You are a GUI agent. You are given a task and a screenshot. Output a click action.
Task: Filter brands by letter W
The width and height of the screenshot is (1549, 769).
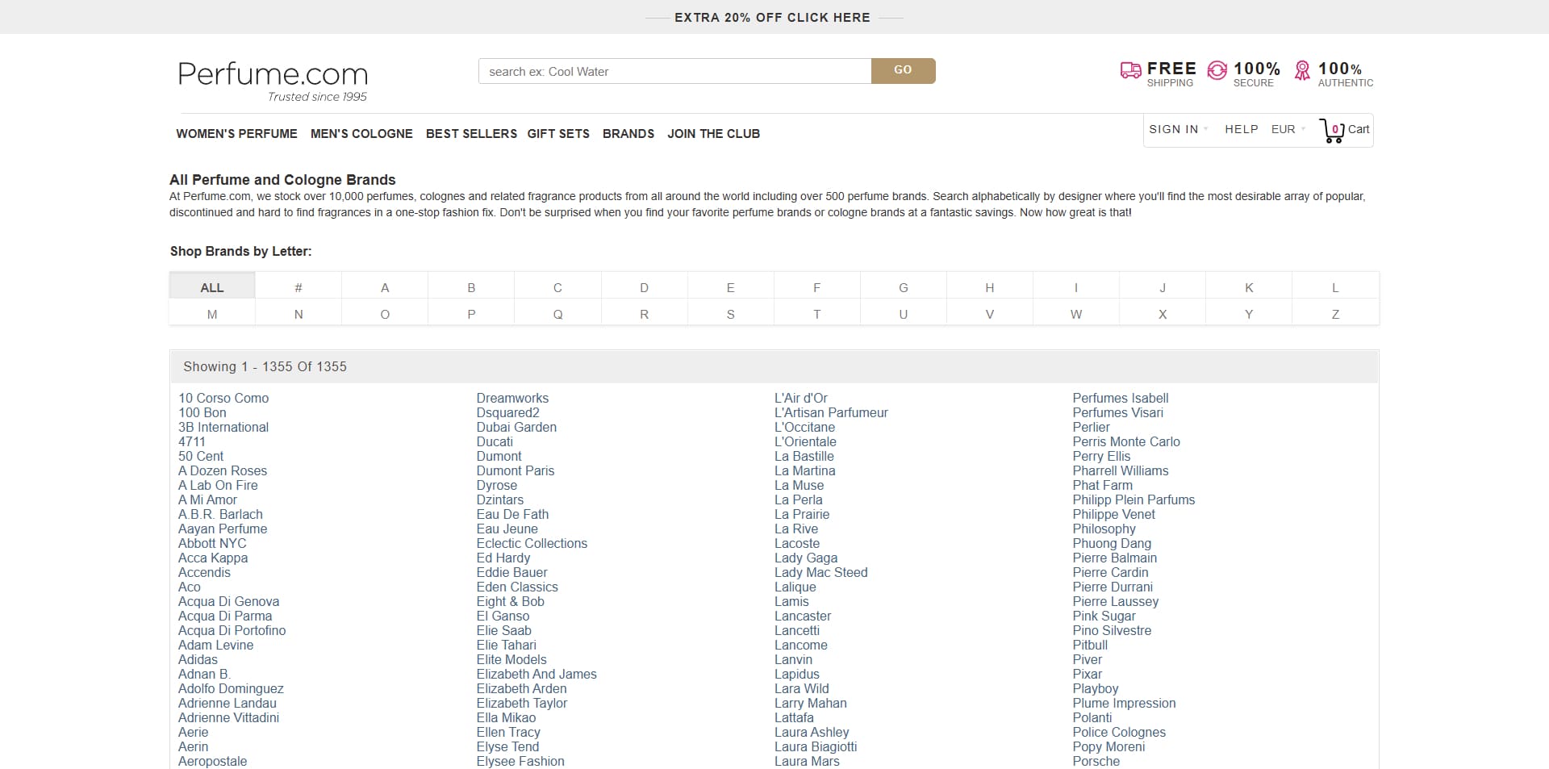click(x=1076, y=314)
